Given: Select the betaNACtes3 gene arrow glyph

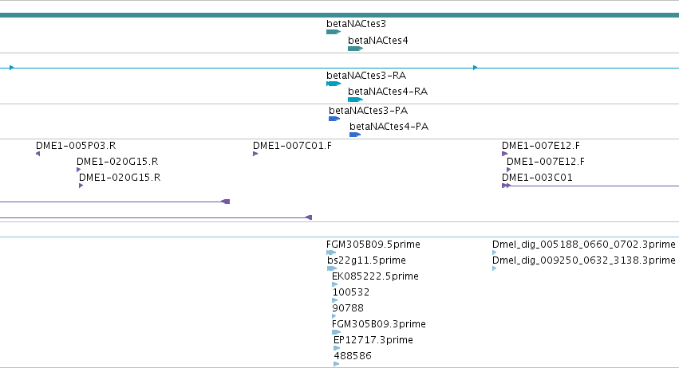Looking at the screenshot, I should 334,32.
